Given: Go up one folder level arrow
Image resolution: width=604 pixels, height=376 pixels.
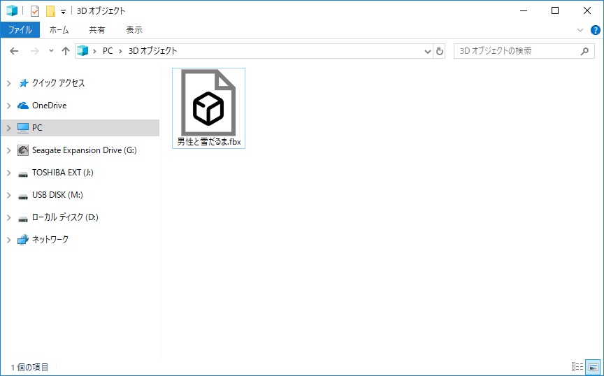Looking at the screenshot, I should [x=66, y=51].
